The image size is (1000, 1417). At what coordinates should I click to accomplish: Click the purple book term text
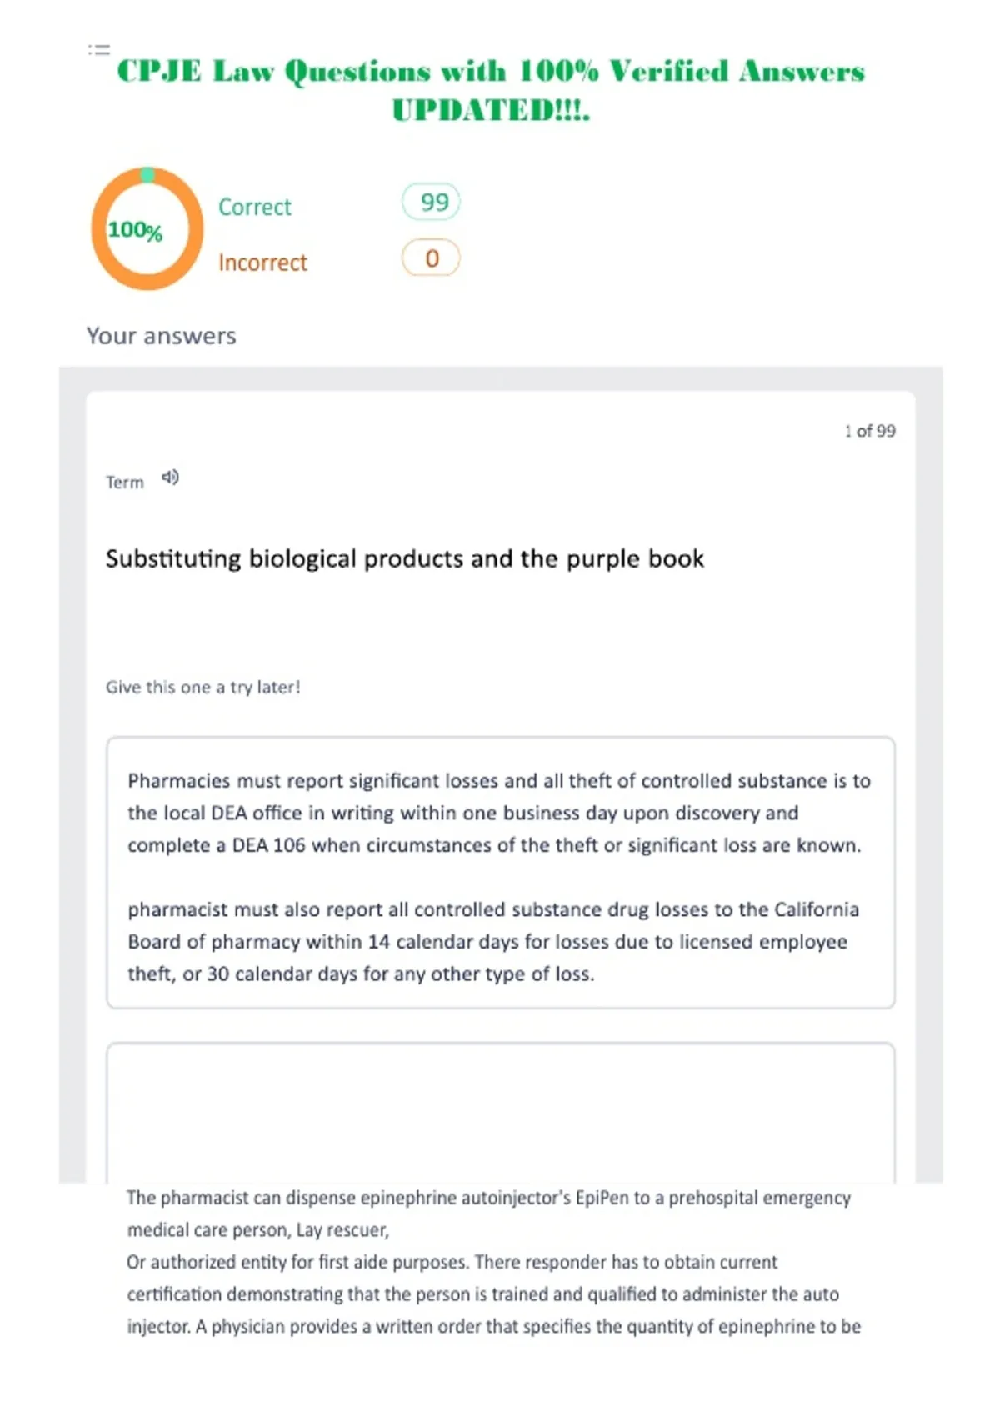tap(405, 558)
